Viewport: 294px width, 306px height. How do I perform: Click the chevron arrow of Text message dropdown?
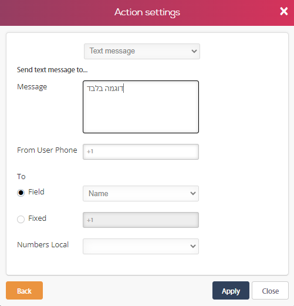[x=194, y=51]
